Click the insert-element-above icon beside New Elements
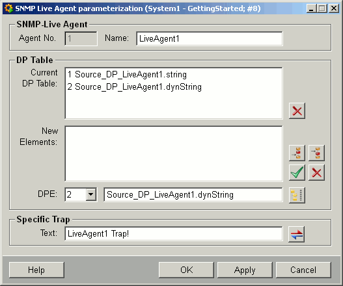The image size is (343, 286). pos(297,153)
